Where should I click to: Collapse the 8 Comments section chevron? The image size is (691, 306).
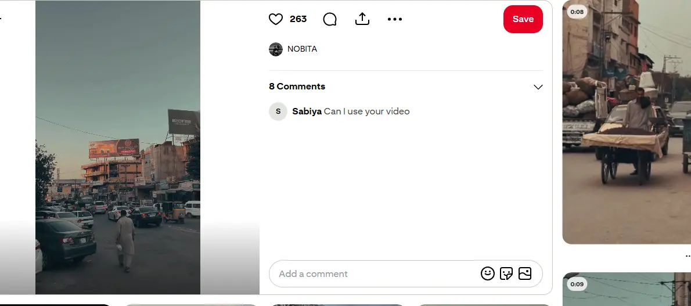click(538, 87)
